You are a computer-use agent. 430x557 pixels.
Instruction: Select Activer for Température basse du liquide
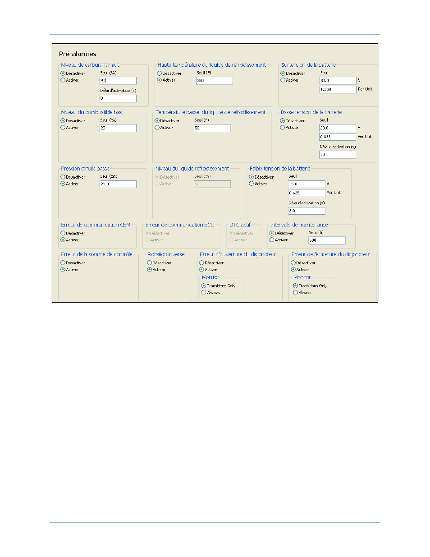pos(157,128)
